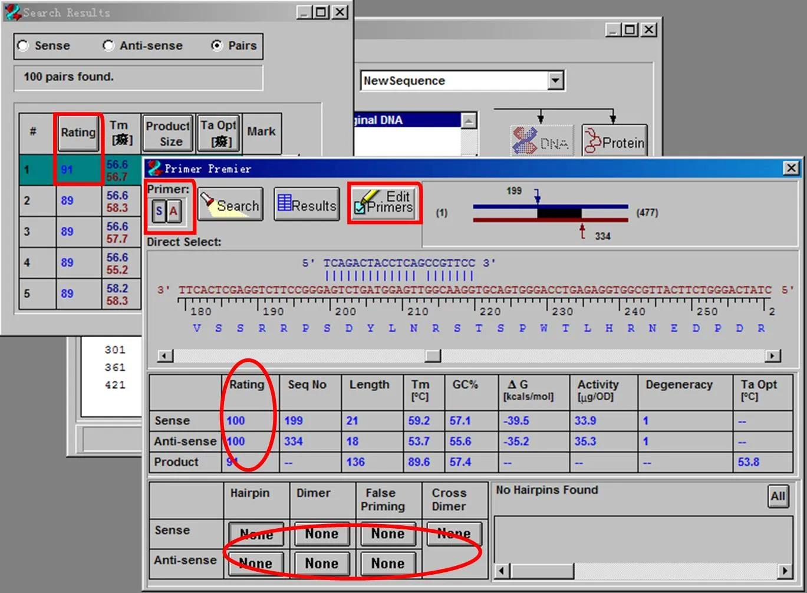This screenshot has height=593, width=807.
Task: Select the 'ginal DNA' list item
Action: point(407,120)
